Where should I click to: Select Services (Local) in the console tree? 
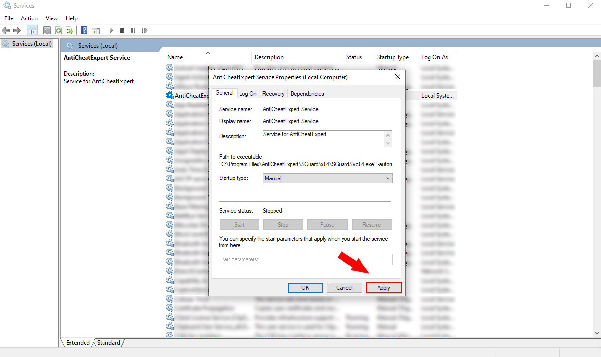[27, 44]
